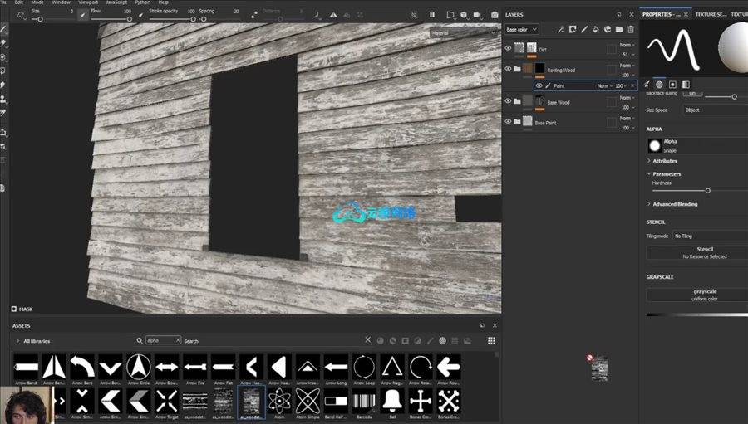Adjust the Flow slider handle
Viewport: 748px width, 424px height.
coord(130,19)
